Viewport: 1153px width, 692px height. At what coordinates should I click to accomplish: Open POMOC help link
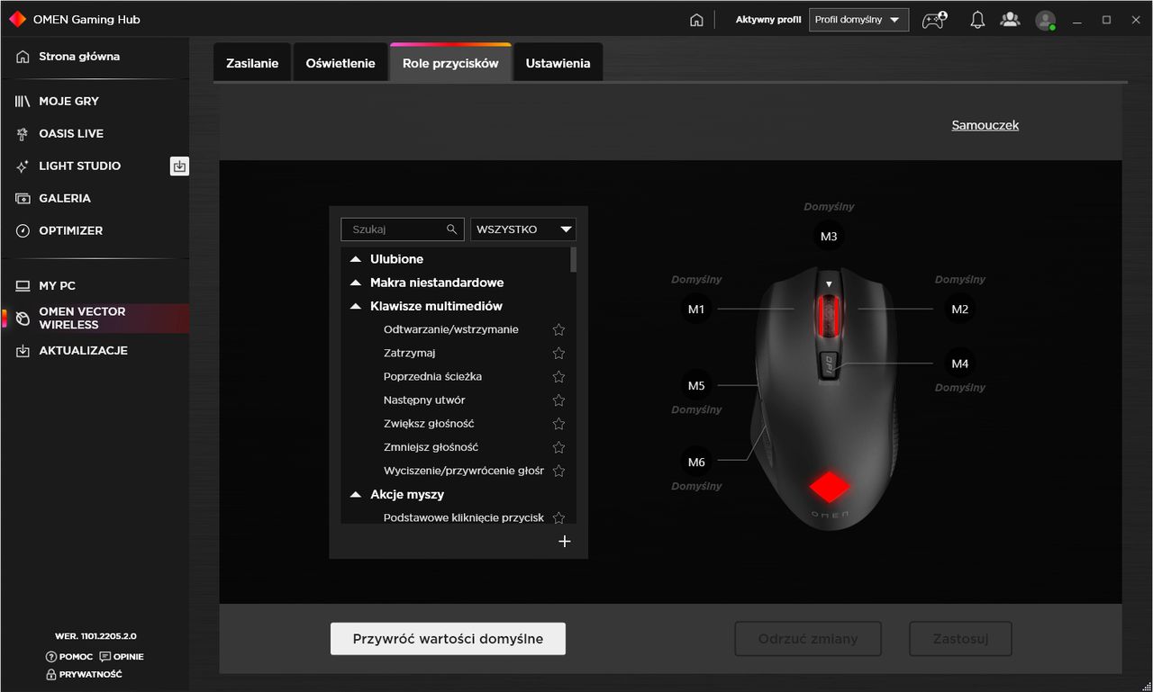point(69,657)
